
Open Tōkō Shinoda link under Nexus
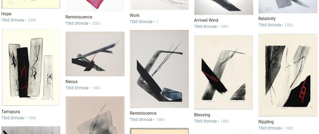point(77,88)
